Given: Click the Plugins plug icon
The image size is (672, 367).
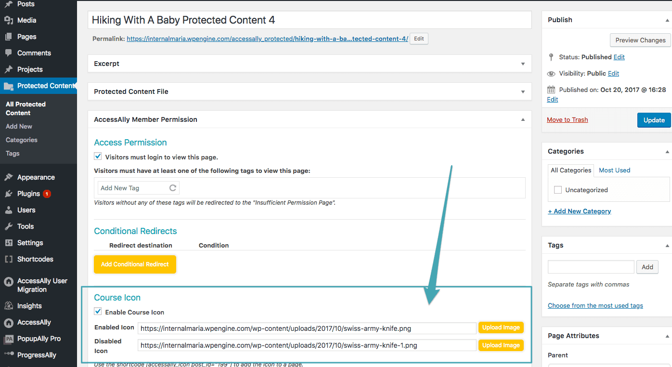Looking at the screenshot, I should (x=8, y=194).
